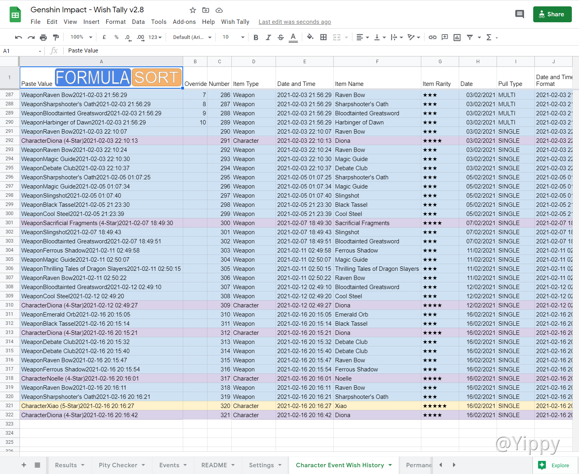Open Last edit was seconds ago link
The image size is (579, 474).
[x=295, y=22]
